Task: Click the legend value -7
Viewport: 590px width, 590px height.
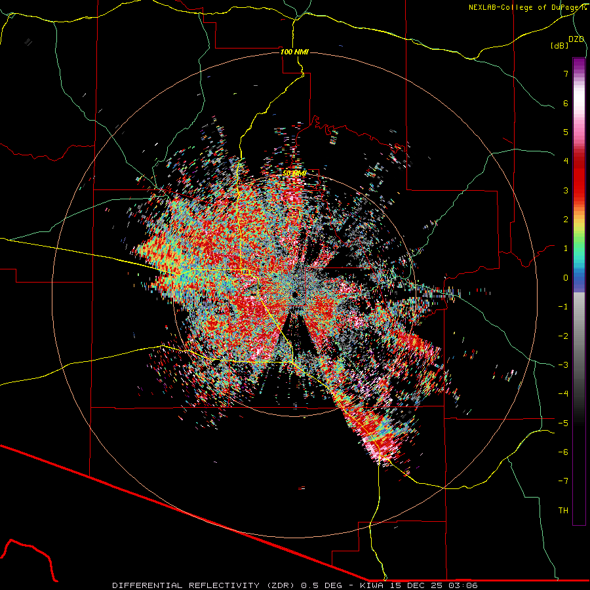Action: point(563,481)
